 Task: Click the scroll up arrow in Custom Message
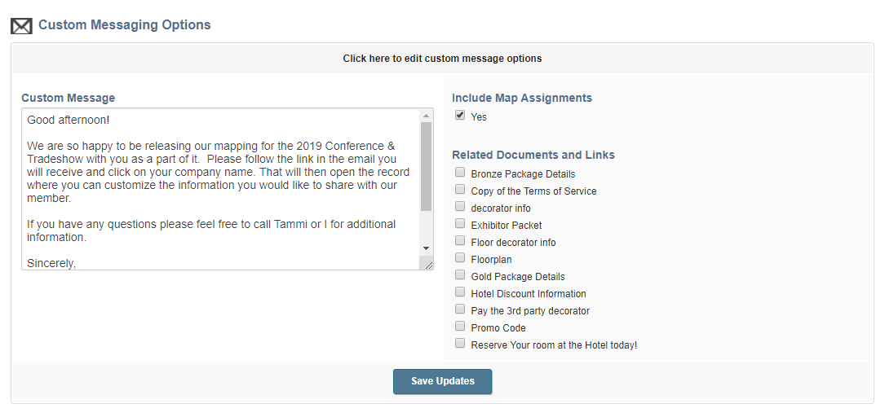point(426,116)
